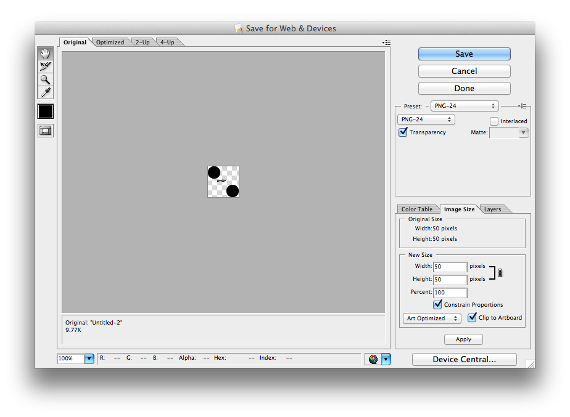The width and height of the screenshot is (570, 417).
Task: Enable the Interlaced checkbox
Action: 494,121
